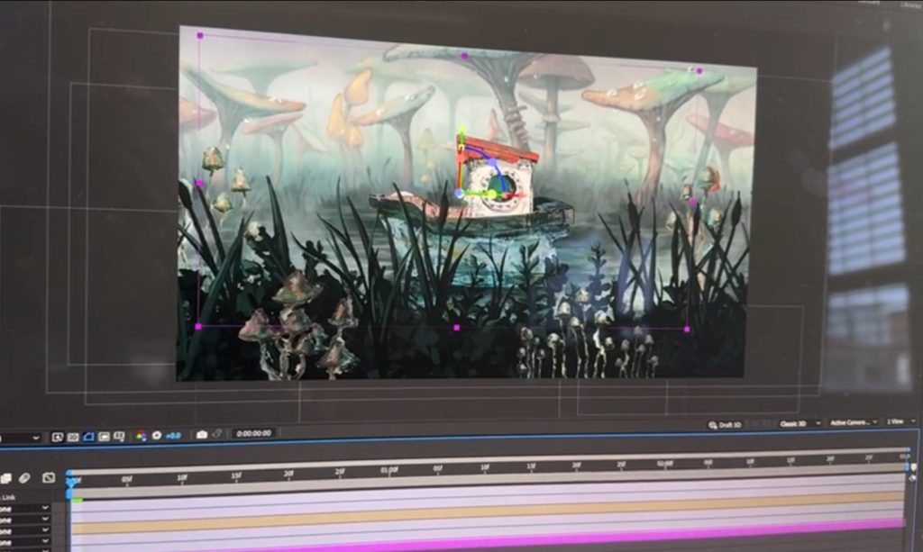Click the first 01:00f mark on time ruler
The width and height of the screenshot is (923, 552).
pyautogui.click(x=389, y=471)
